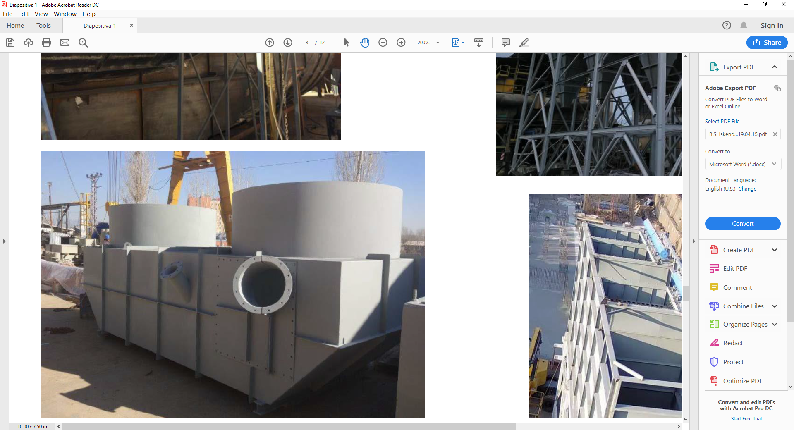The height and width of the screenshot is (430, 794).
Task: Click the page number field showing 8
Action: (307, 43)
